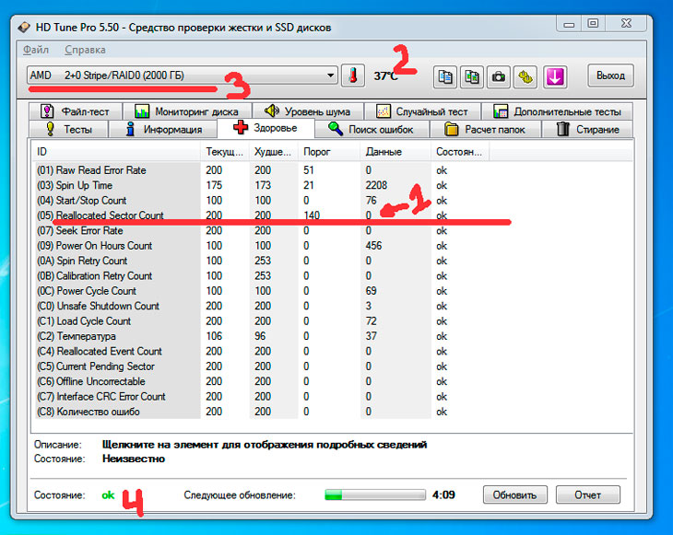
Task: Switch to the Файл-тест tab
Action: tap(76, 111)
